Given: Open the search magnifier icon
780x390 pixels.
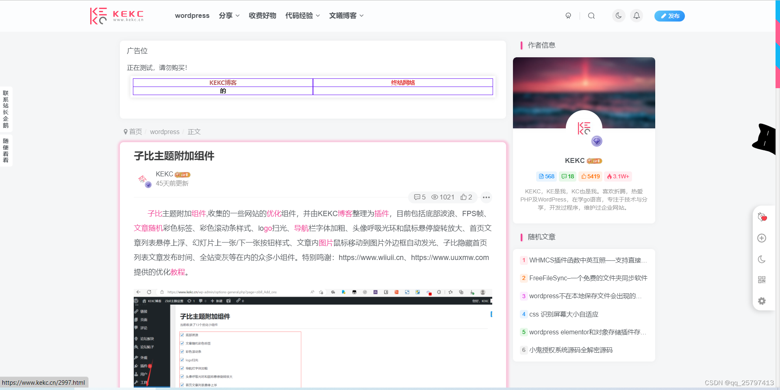Looking at the screenshot, I should (x=591, y=16).
